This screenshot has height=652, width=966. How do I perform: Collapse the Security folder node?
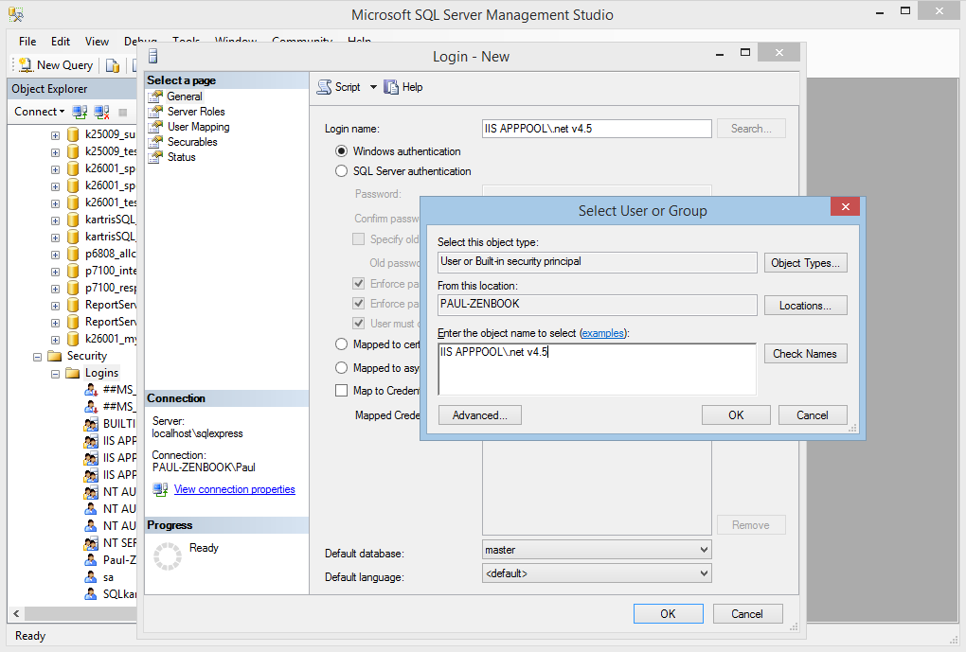[39, 357]
